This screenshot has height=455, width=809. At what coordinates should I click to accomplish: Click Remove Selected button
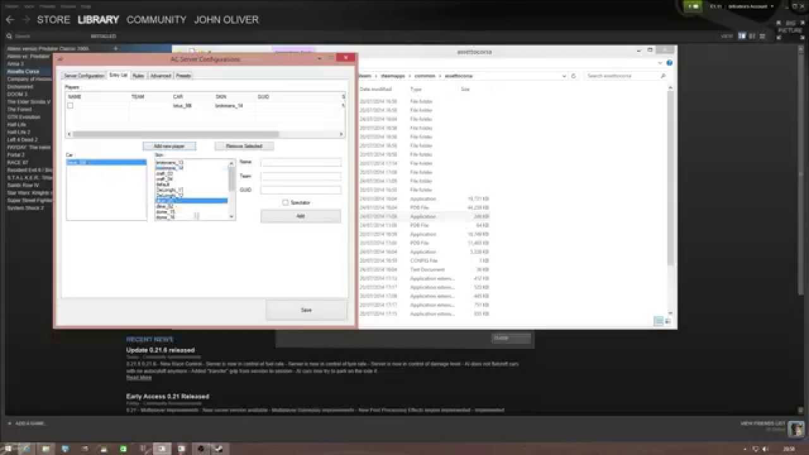point(244,146)
